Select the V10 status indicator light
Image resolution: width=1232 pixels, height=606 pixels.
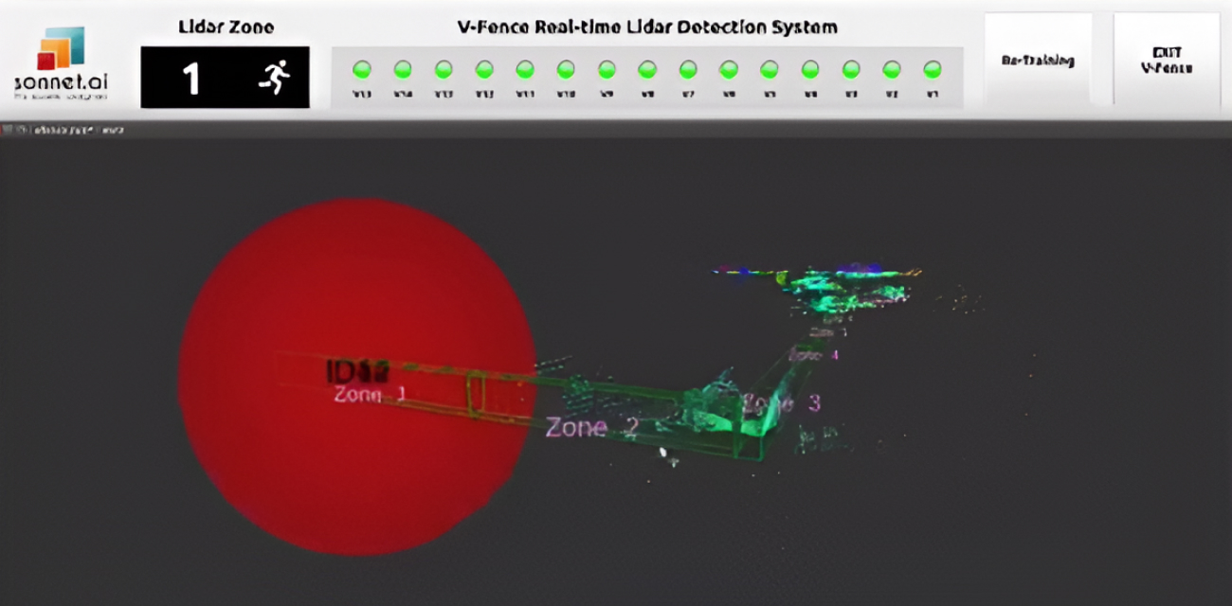566,69
